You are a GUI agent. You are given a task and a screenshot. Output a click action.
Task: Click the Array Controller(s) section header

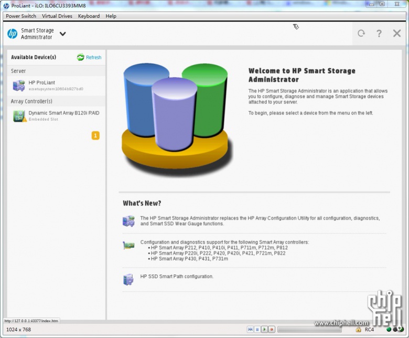point(31,101)
